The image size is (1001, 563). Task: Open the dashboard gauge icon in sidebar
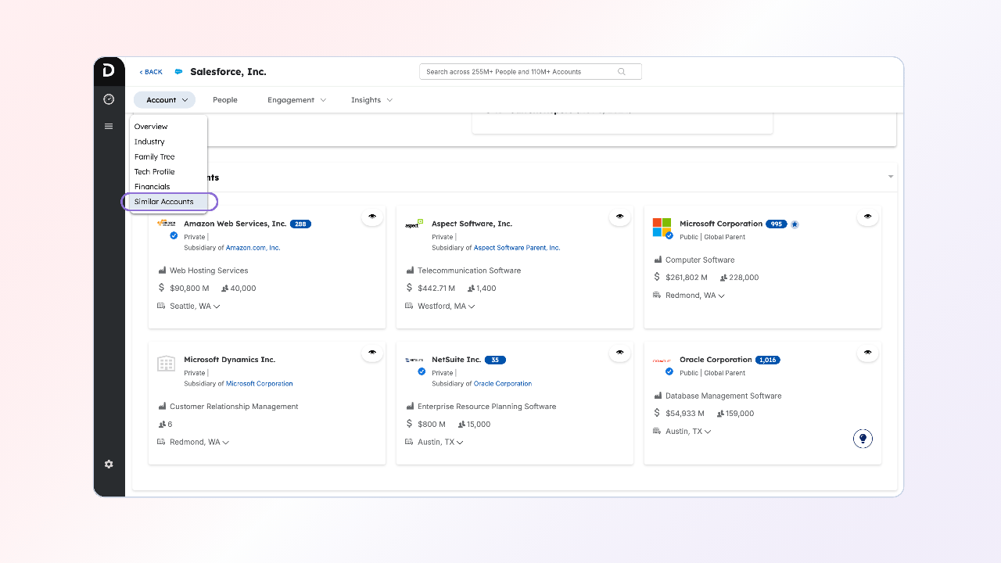pos(109,99)
